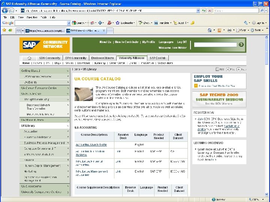The width and height of the screenshot is (270, 202).
Task: Switch to the BPX Community tab
Action: (76, 58)
